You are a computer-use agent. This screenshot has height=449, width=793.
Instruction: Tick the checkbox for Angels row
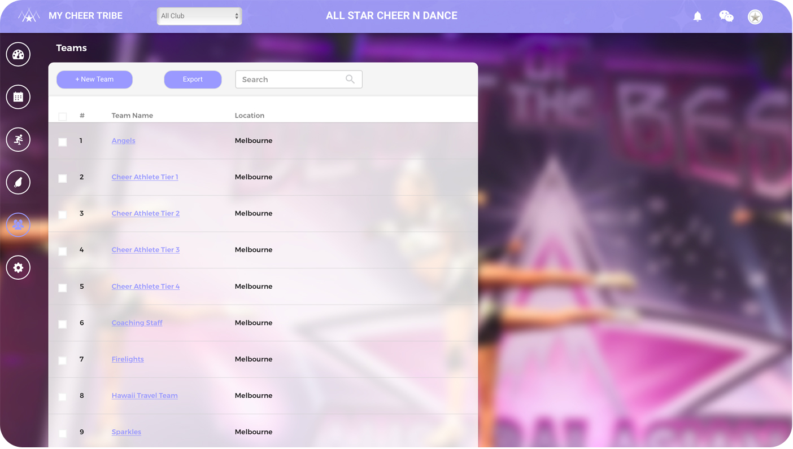tap(63, 142)
